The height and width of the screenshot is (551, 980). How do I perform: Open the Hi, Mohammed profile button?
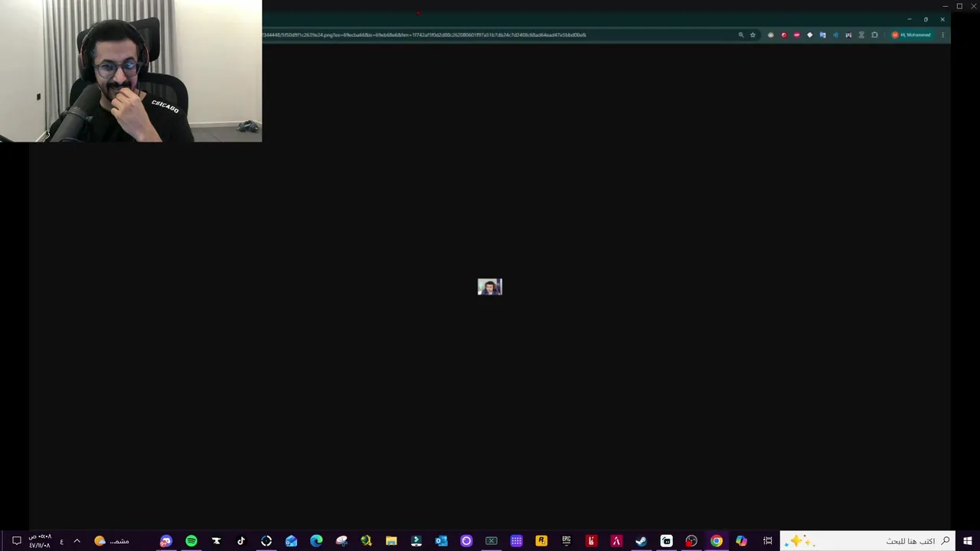tap(912, 34)
